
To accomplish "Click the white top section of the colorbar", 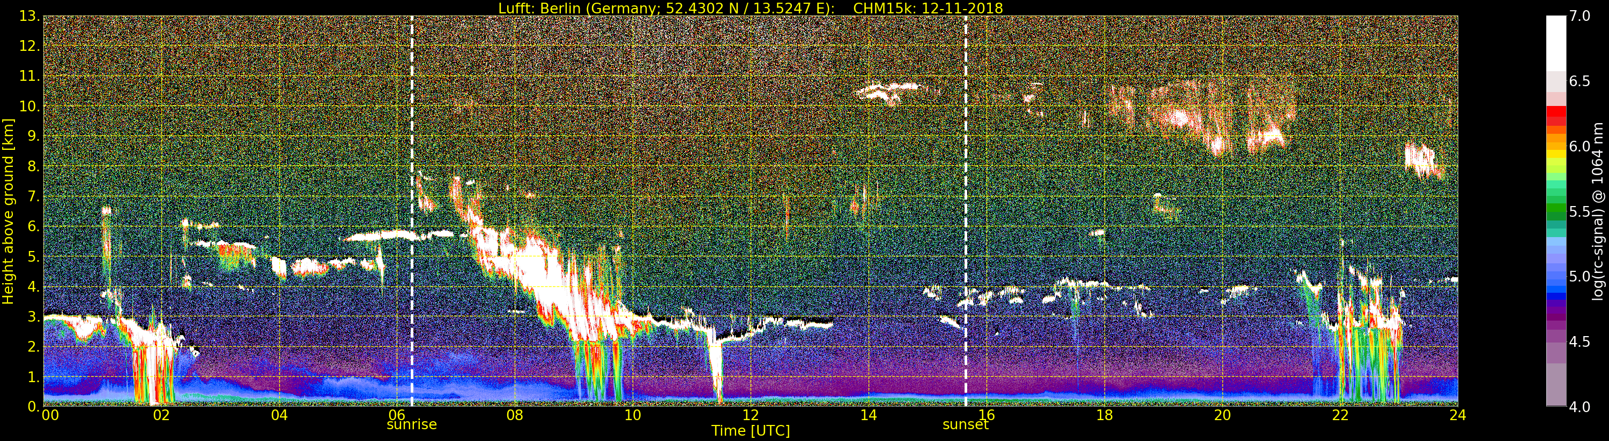I will coord(1556,43).
